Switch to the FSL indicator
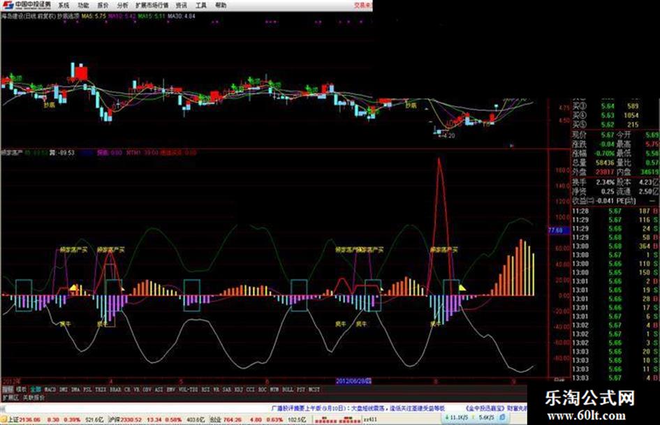Viewport: 660px width, 425px height. click(87, 389)
